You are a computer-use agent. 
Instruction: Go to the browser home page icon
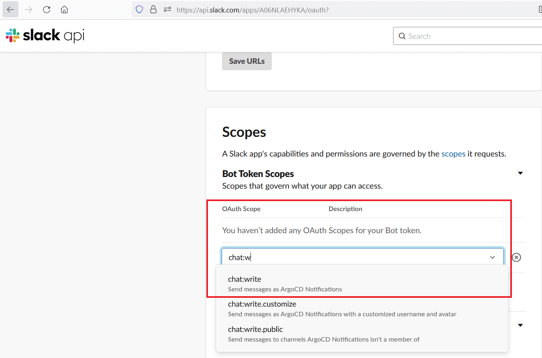coord(64,9)
